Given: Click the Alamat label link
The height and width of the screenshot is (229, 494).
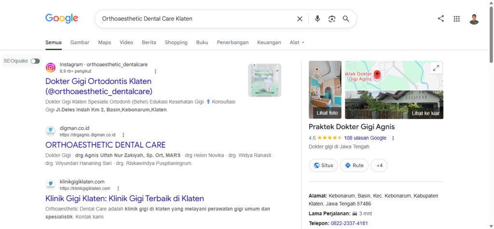Looking at the screenshot, I should [x=318, y=196].
